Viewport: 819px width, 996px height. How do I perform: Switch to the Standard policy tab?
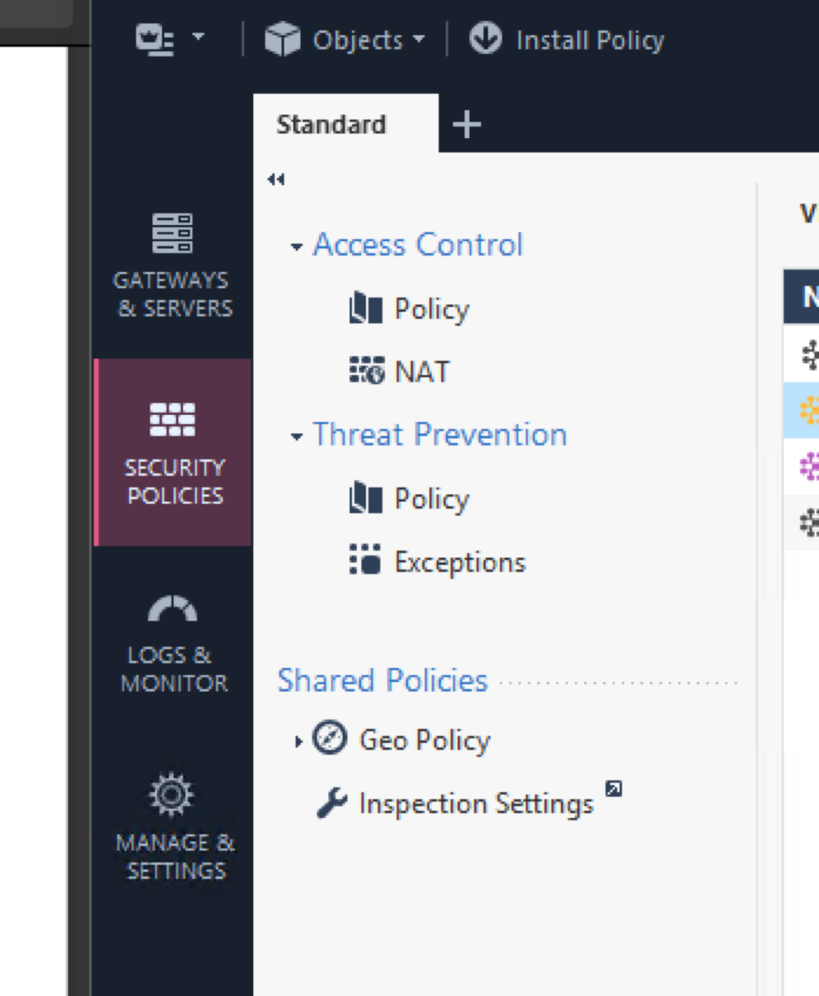click(x=331, y=125)
